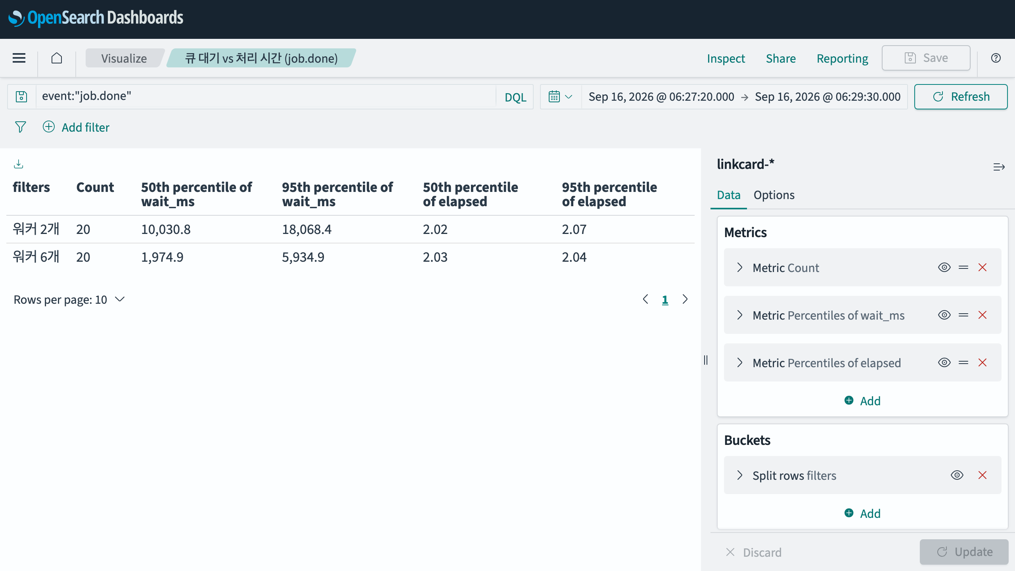
Task: Open the Share menu
Action: (781, 58)
